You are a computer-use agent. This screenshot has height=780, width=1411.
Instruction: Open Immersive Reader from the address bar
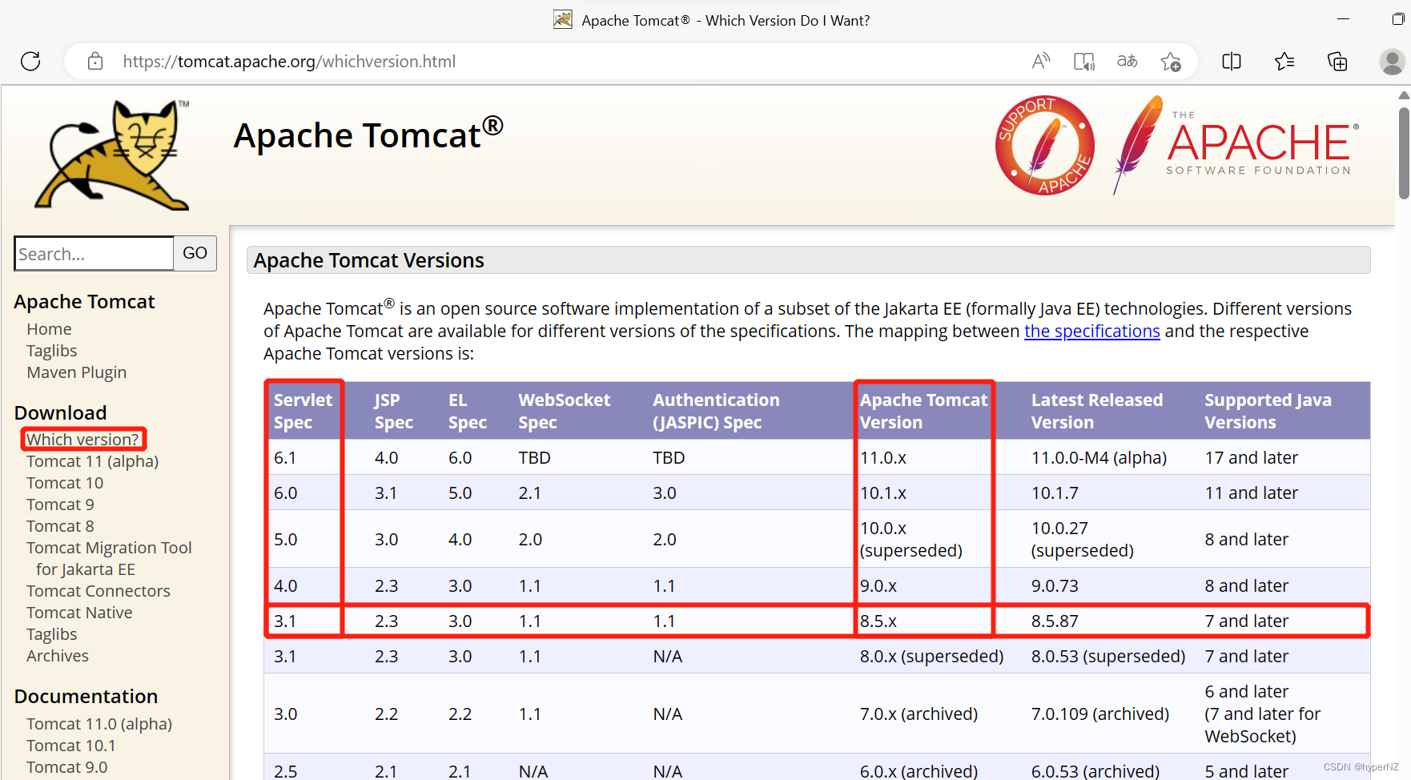[x=1084, y=61]
